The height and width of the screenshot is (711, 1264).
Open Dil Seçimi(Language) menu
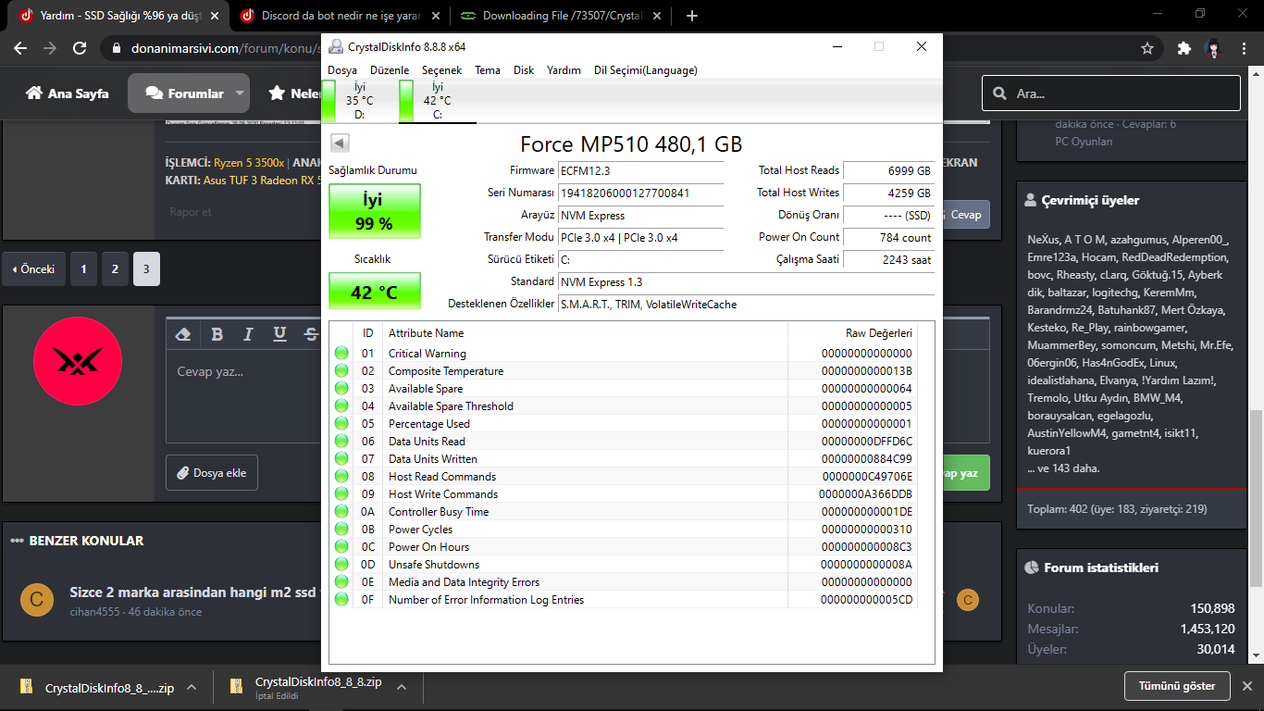point(646,70)
